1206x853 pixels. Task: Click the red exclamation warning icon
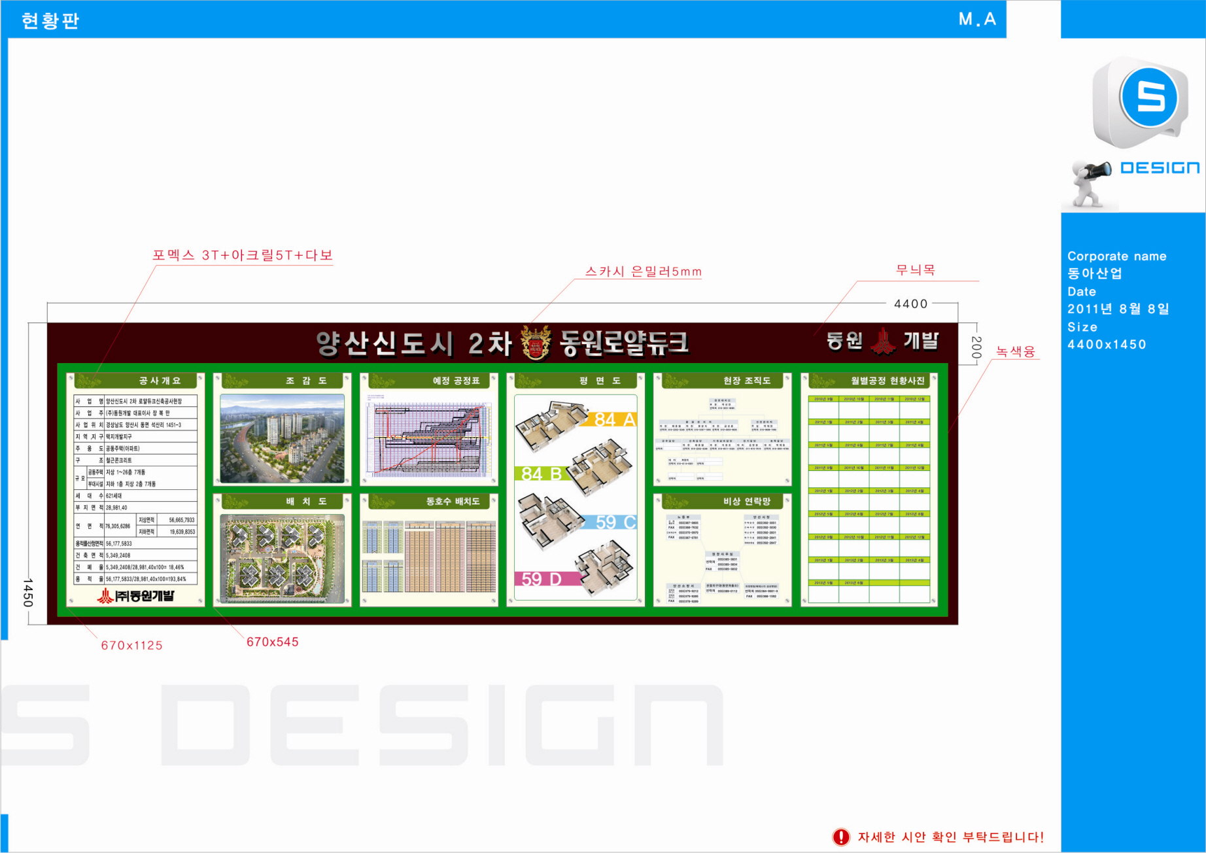tap(840, 837)
